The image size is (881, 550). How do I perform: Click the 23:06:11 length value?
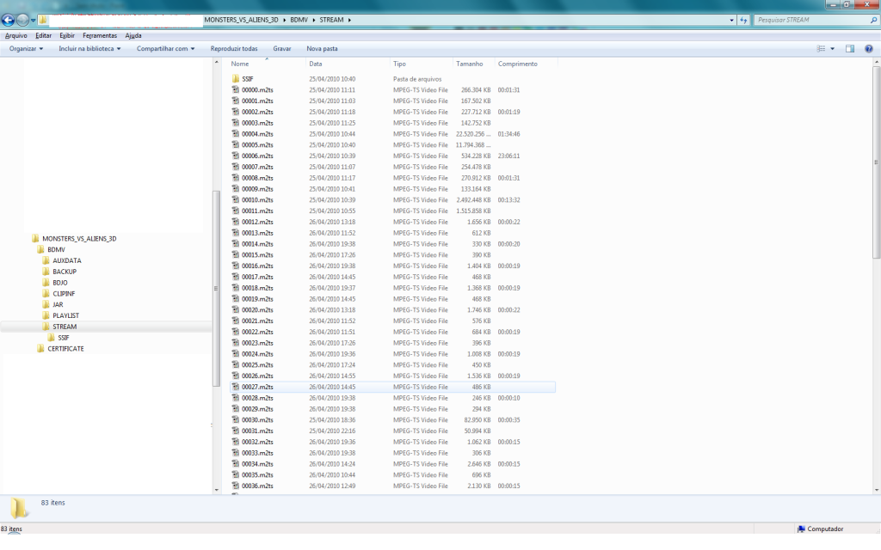(x=508, y=156)
